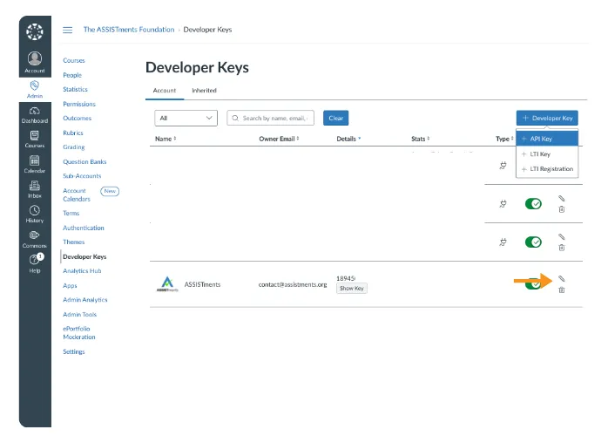Open Outcomes in the admin sidebar
Image resolution: width=608 pixels, height=443 pixels.
point(78,118)
